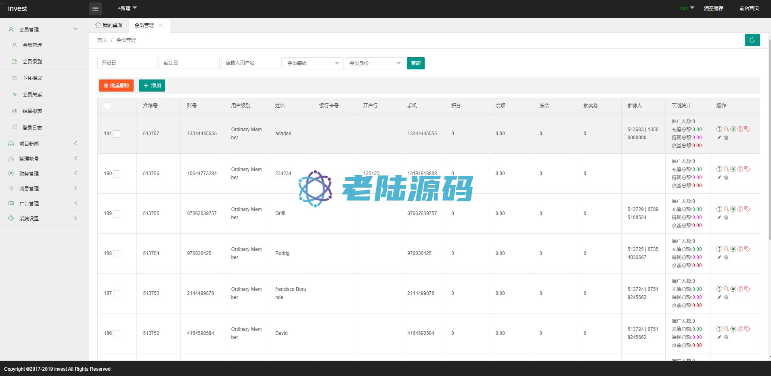Tick the checkbox for row 191
The height and width of the screenshot is (376, 771).
(x=117, y=134)
